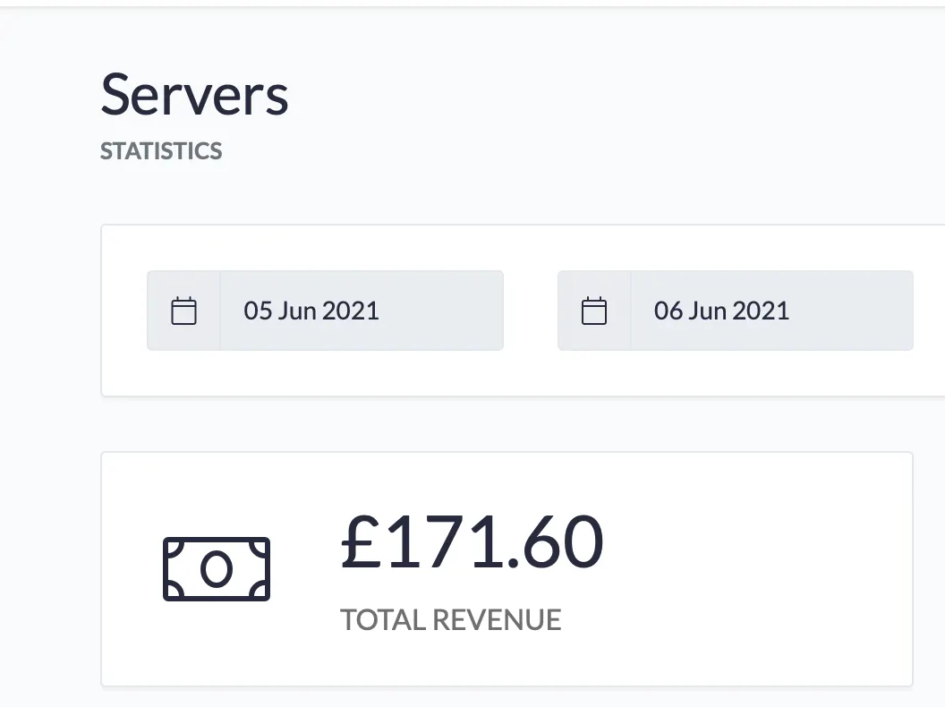The image size is (945, 707).
Task: Click the oval center of the banknote icon
Action: pyautogui.click(x=217, y=569)
